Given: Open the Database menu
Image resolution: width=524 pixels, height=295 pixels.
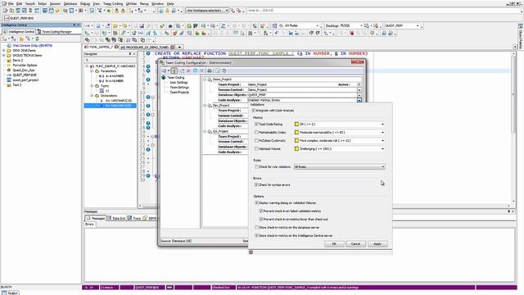Looking at the screenshot, I should (x=70, y=3).
